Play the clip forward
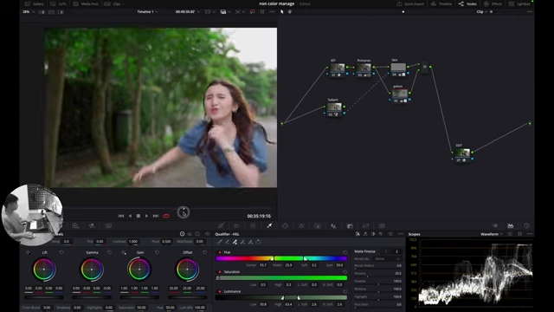This screenshot has height=312, width=554. coord(146,216)
